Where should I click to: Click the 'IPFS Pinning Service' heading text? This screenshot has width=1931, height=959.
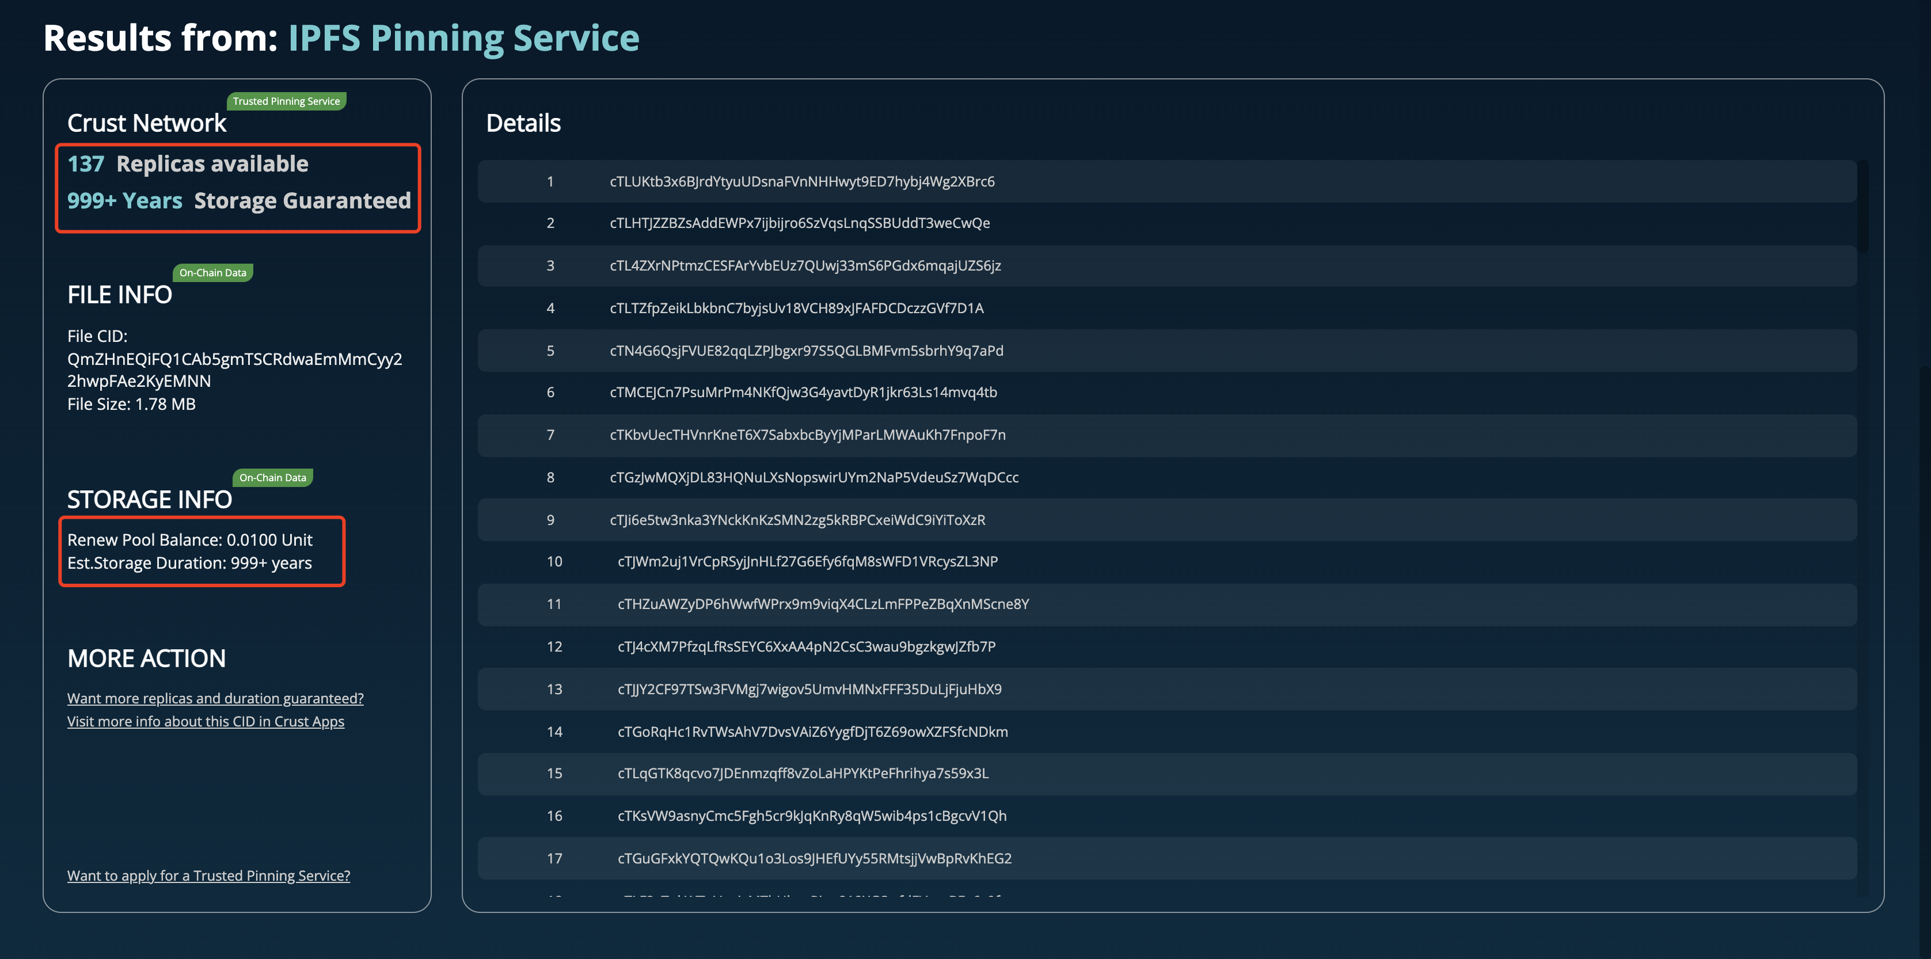click(463, 37)
